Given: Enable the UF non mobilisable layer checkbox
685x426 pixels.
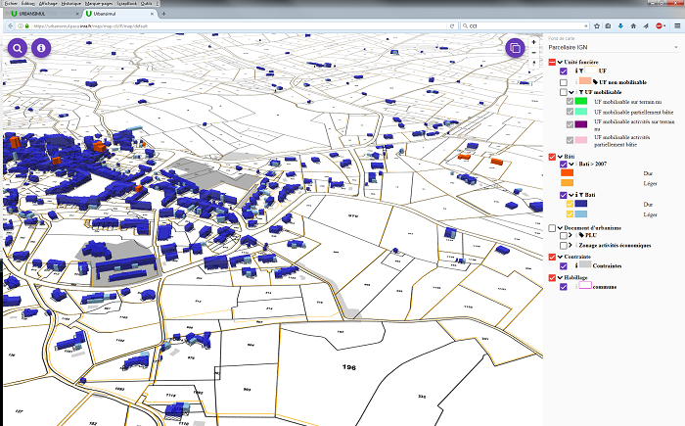Looking at the screenshot, I should point(564,81).
